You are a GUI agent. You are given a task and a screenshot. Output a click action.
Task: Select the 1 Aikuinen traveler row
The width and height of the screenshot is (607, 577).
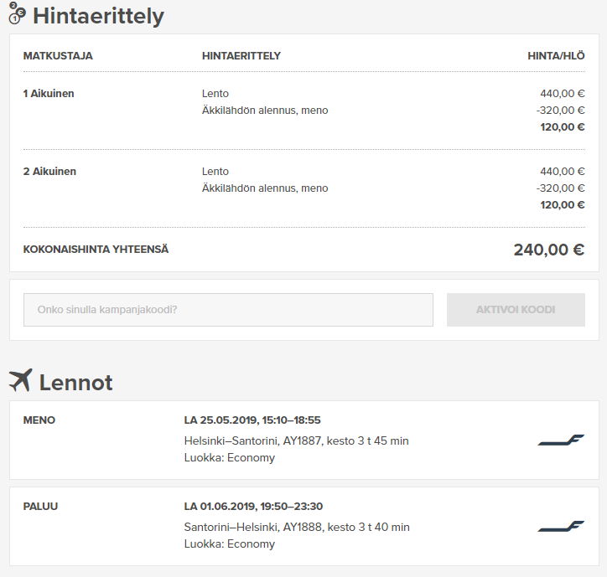[x=303, y=111]
